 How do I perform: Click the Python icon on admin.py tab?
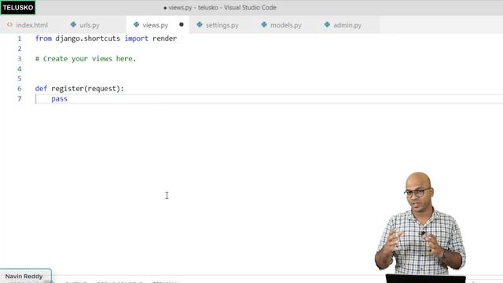[327, 24]
